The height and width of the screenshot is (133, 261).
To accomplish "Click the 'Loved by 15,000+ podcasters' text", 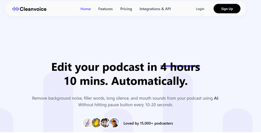I will pos(148,123).
